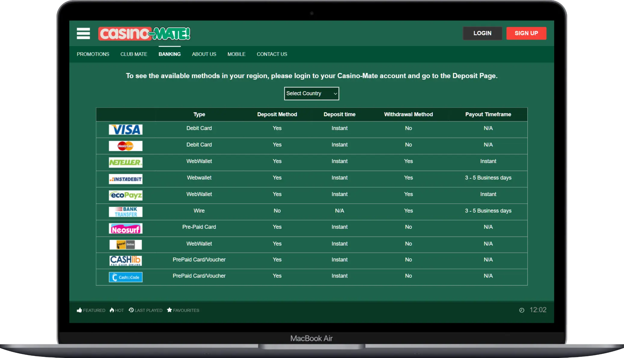The image size is (624, 358).
Task: Open the Contact Us page
Action: pos(272,54)
